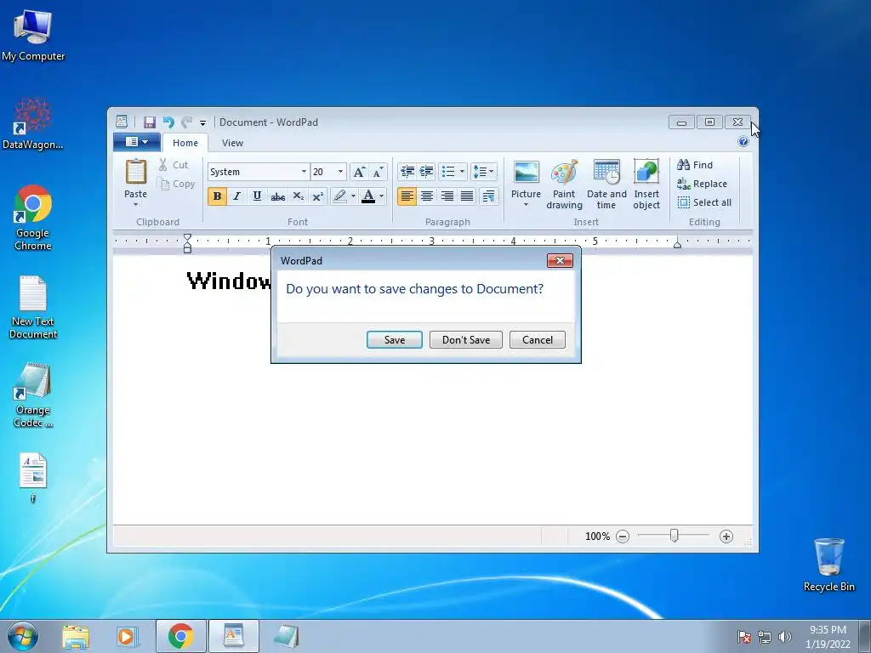
Task: Toggle Strikethrough formatting
Action: click(x=278, y=196)
